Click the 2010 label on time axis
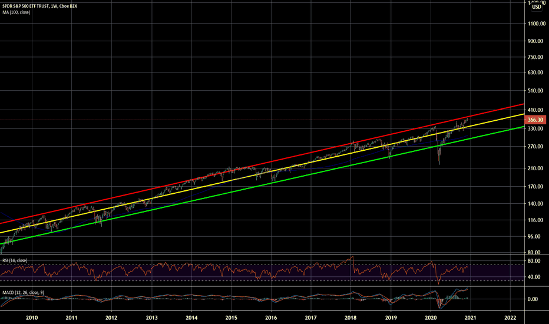This screenshot has height=324, width=549. pyautogui.click(x=32, y=318)
